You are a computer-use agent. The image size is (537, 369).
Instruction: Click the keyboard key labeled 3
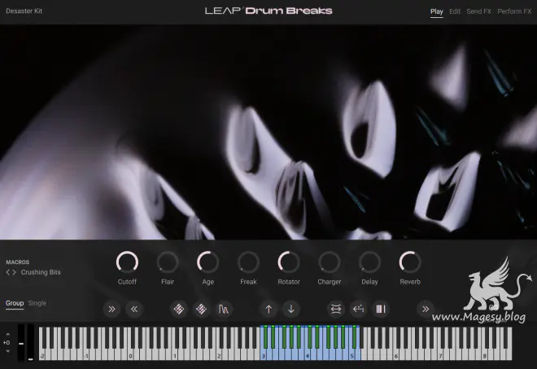point(264,355)
